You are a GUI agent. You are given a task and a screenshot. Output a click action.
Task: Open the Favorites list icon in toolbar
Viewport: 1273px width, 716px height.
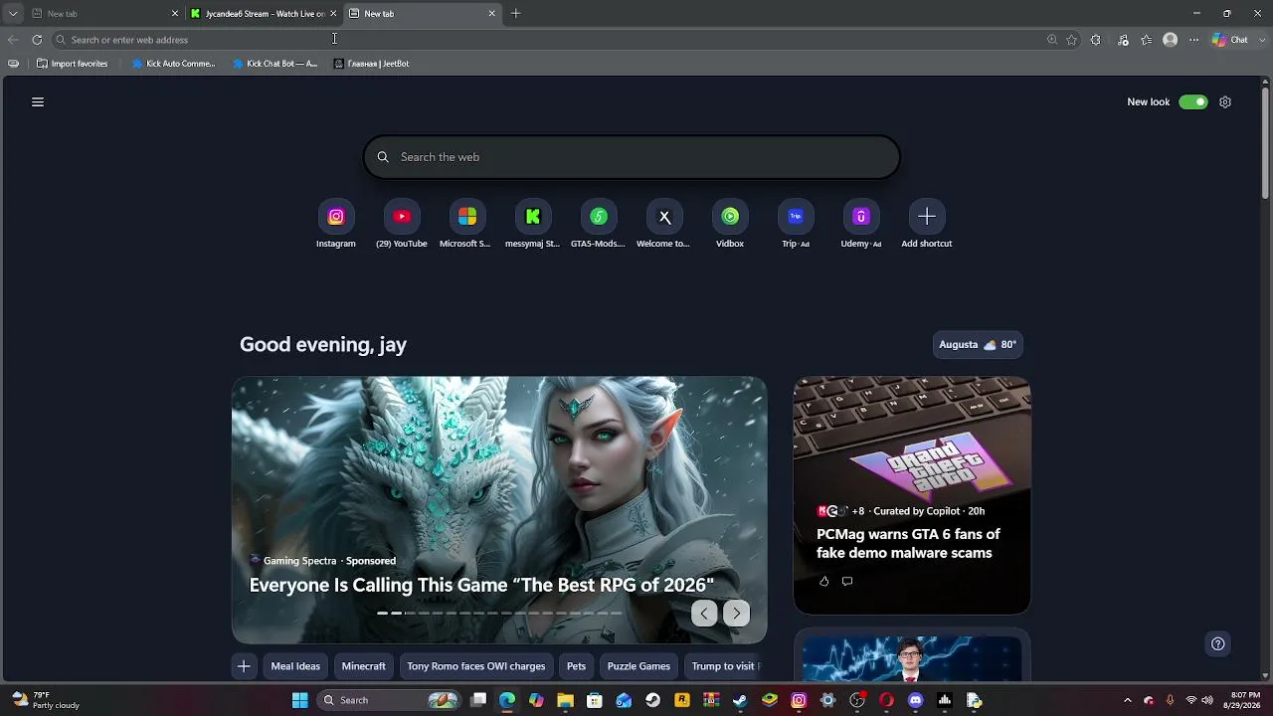(x=1147, y=40)
